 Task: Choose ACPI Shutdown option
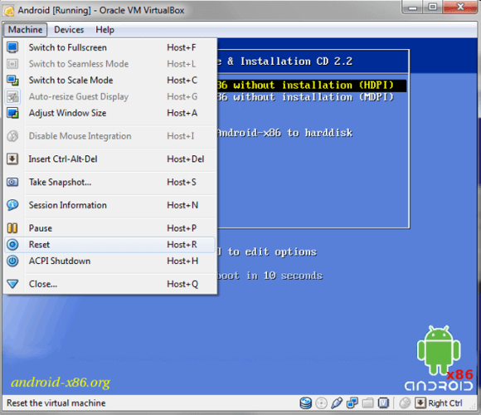pos(110,261)
